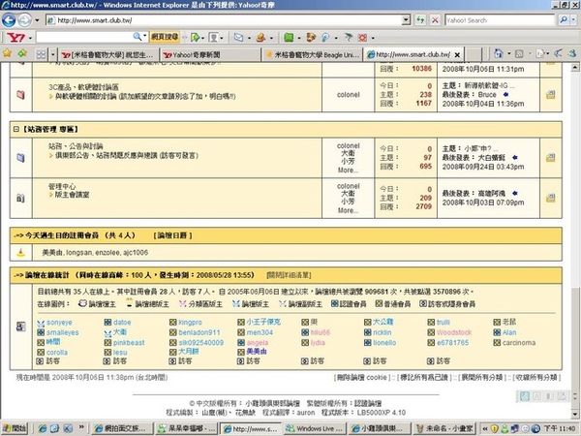Open 未命名 - 小畫家 taskbar window
This screenshot has height=436, width=581.
[445, 428]
